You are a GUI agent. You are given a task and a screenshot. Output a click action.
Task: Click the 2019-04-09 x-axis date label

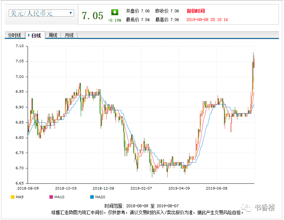pyautogui.click(x=179, y=188)
